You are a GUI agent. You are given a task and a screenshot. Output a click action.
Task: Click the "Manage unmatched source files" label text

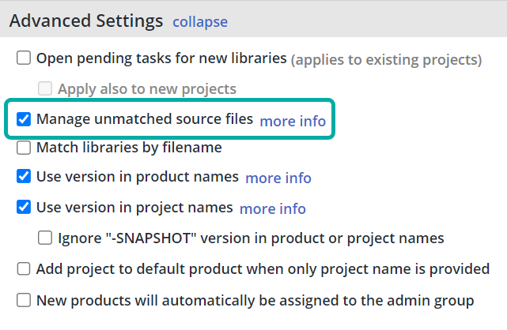click(145, 120)
